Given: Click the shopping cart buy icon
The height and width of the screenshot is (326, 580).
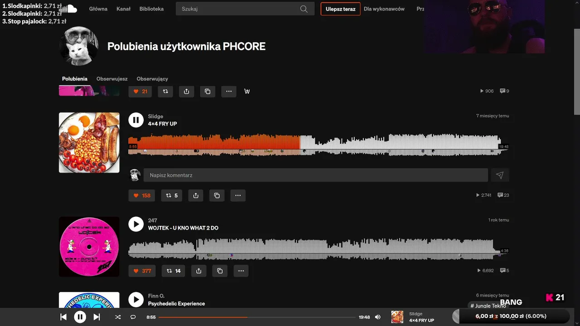Looking at the screenshot, I should 247,91.
